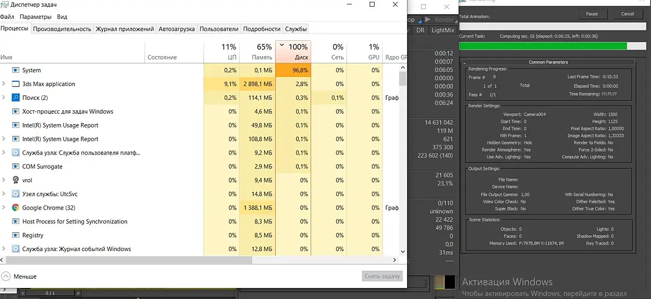Viewport: 651px width, 299px height.
Task: Click the Registry process icon
Action: click(x=16, y=235)
